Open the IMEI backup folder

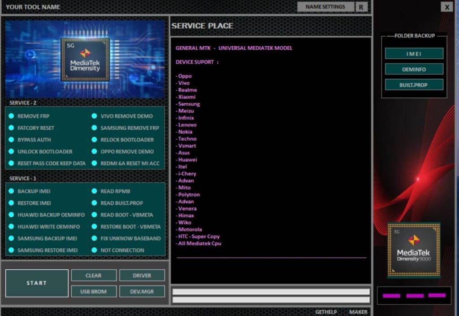(414, 53)
